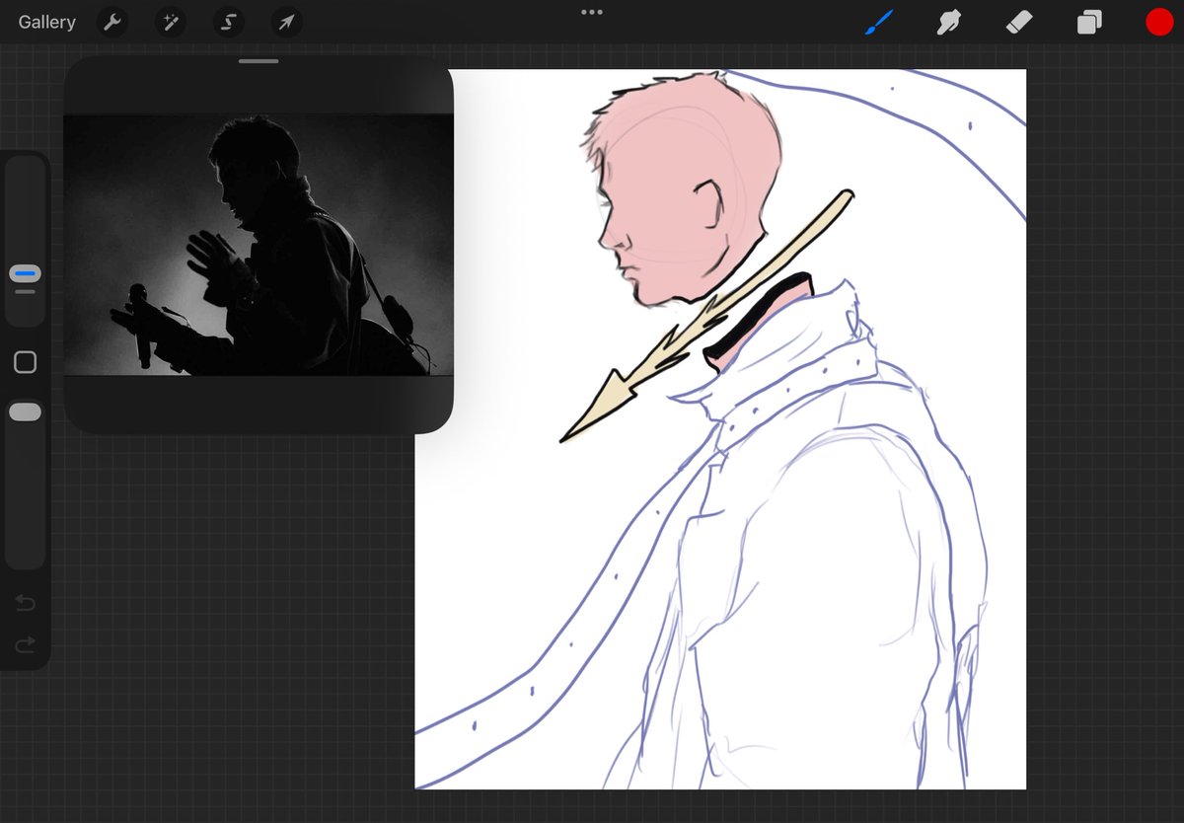Select the Brush tool
This screenshot has width=1184, height=823.
click(878, 22)
